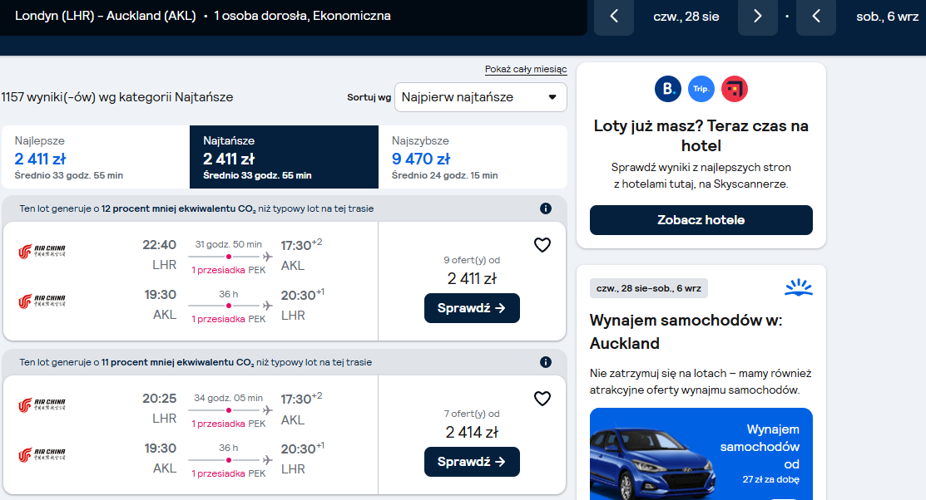The image size is (926, 500).
Task: Select the Najszybsze tab
Action: [473, 157]
